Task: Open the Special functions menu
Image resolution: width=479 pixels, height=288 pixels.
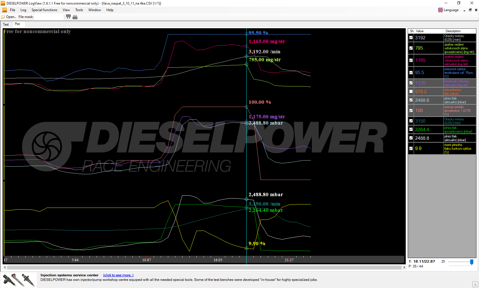Action: 44,10
